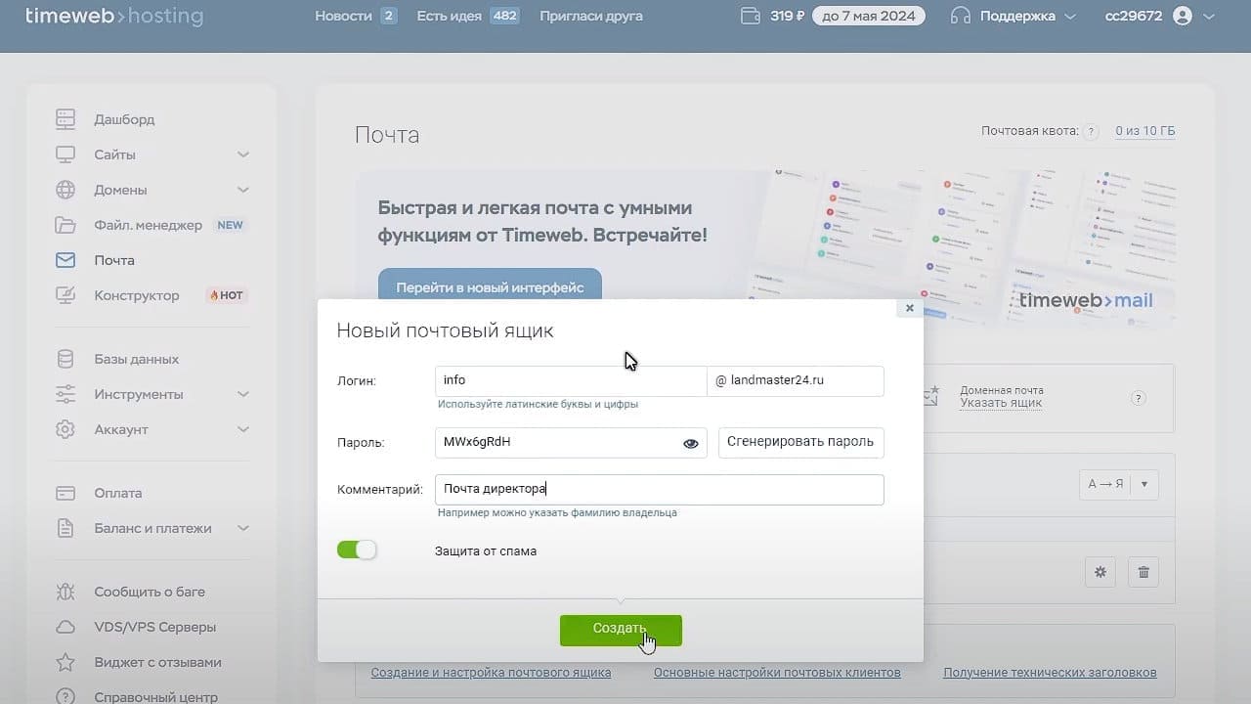This screenshot has height=704, width=1251.
Task: Expand the Сайты sidebar section
Action: [243, 154]
